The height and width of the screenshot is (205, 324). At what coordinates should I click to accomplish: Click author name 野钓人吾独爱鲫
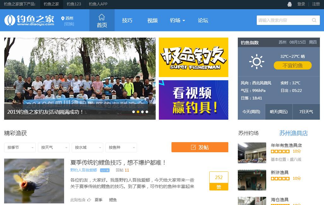pyautogui.click(x=83, y=170)
